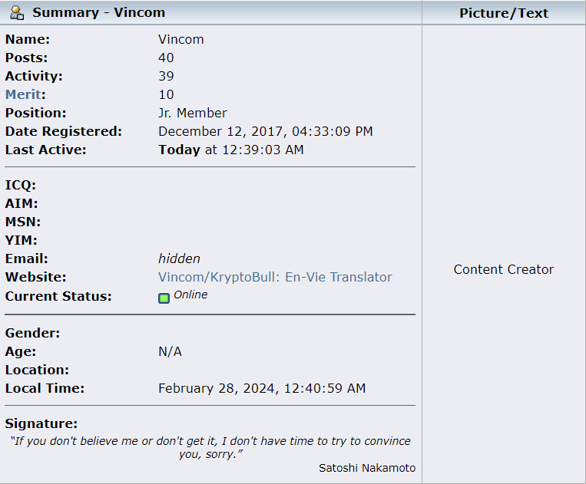Click the Posts count 40
Viewport: 586px width, 484px height.
166,58
